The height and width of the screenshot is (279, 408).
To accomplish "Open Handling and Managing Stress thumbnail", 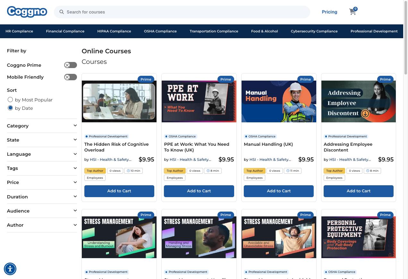I will pyautogui.click(x=199, y=237).
